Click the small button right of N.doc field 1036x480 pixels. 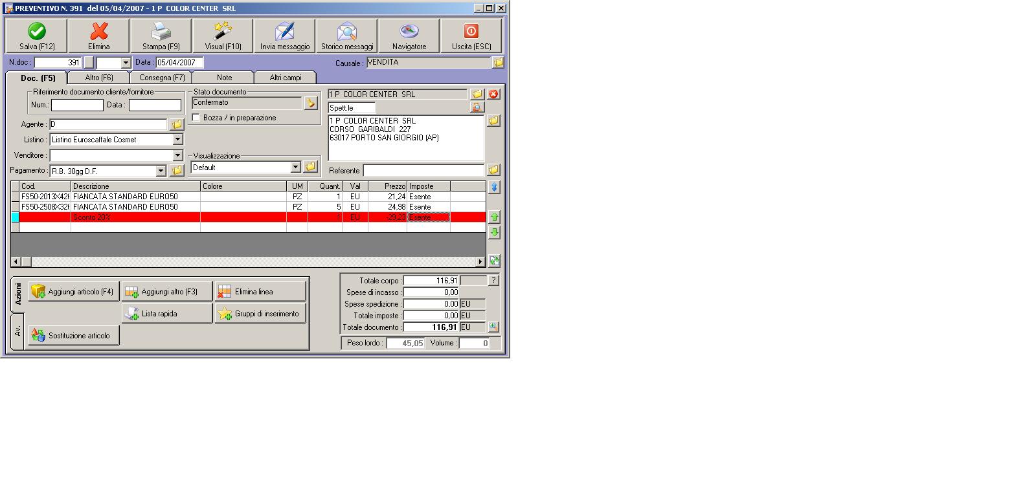pyautogui.click(x=89, y=63)
